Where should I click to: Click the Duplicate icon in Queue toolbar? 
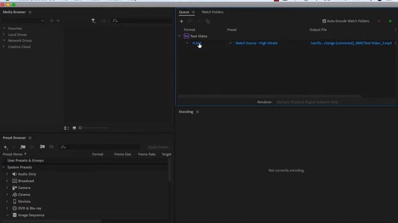pyautogui.click(x=208, y=21)
